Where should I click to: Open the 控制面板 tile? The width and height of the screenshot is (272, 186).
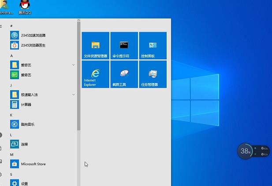coord(153,45)
